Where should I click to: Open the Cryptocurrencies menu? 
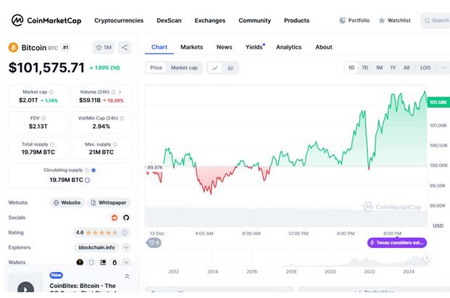(120, 20)
